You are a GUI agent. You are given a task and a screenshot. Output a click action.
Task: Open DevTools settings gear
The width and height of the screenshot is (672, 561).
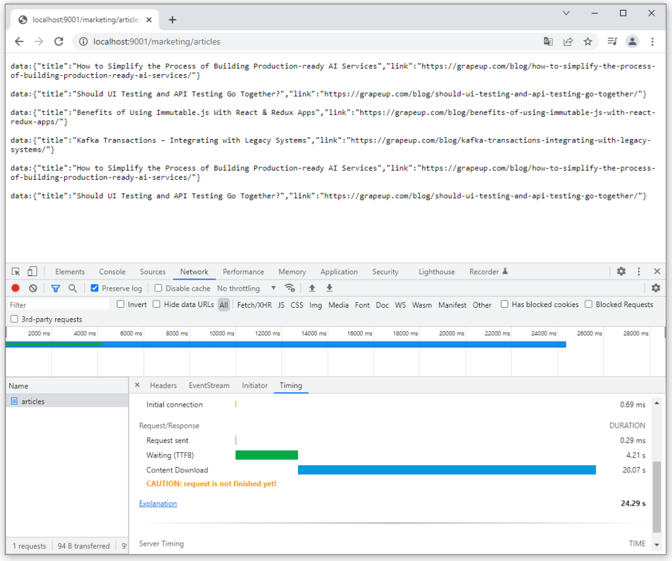coord(621,271)
